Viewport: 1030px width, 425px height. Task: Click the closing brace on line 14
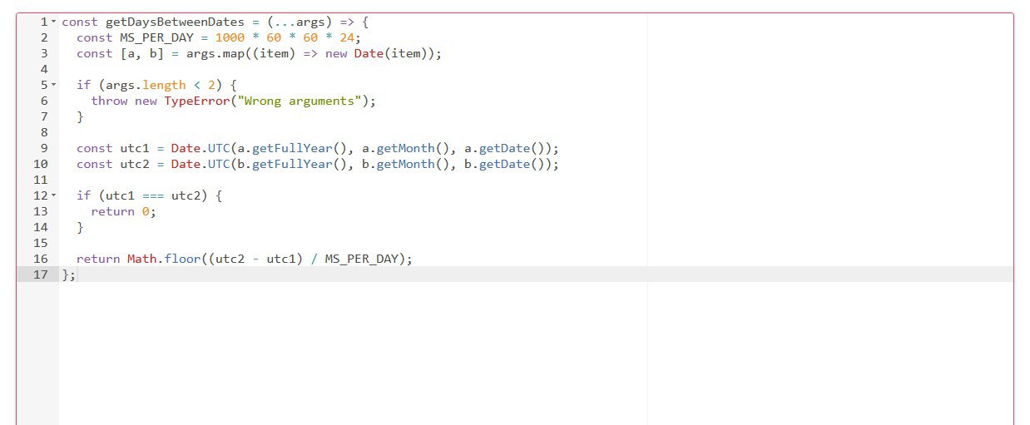[80, 227]
